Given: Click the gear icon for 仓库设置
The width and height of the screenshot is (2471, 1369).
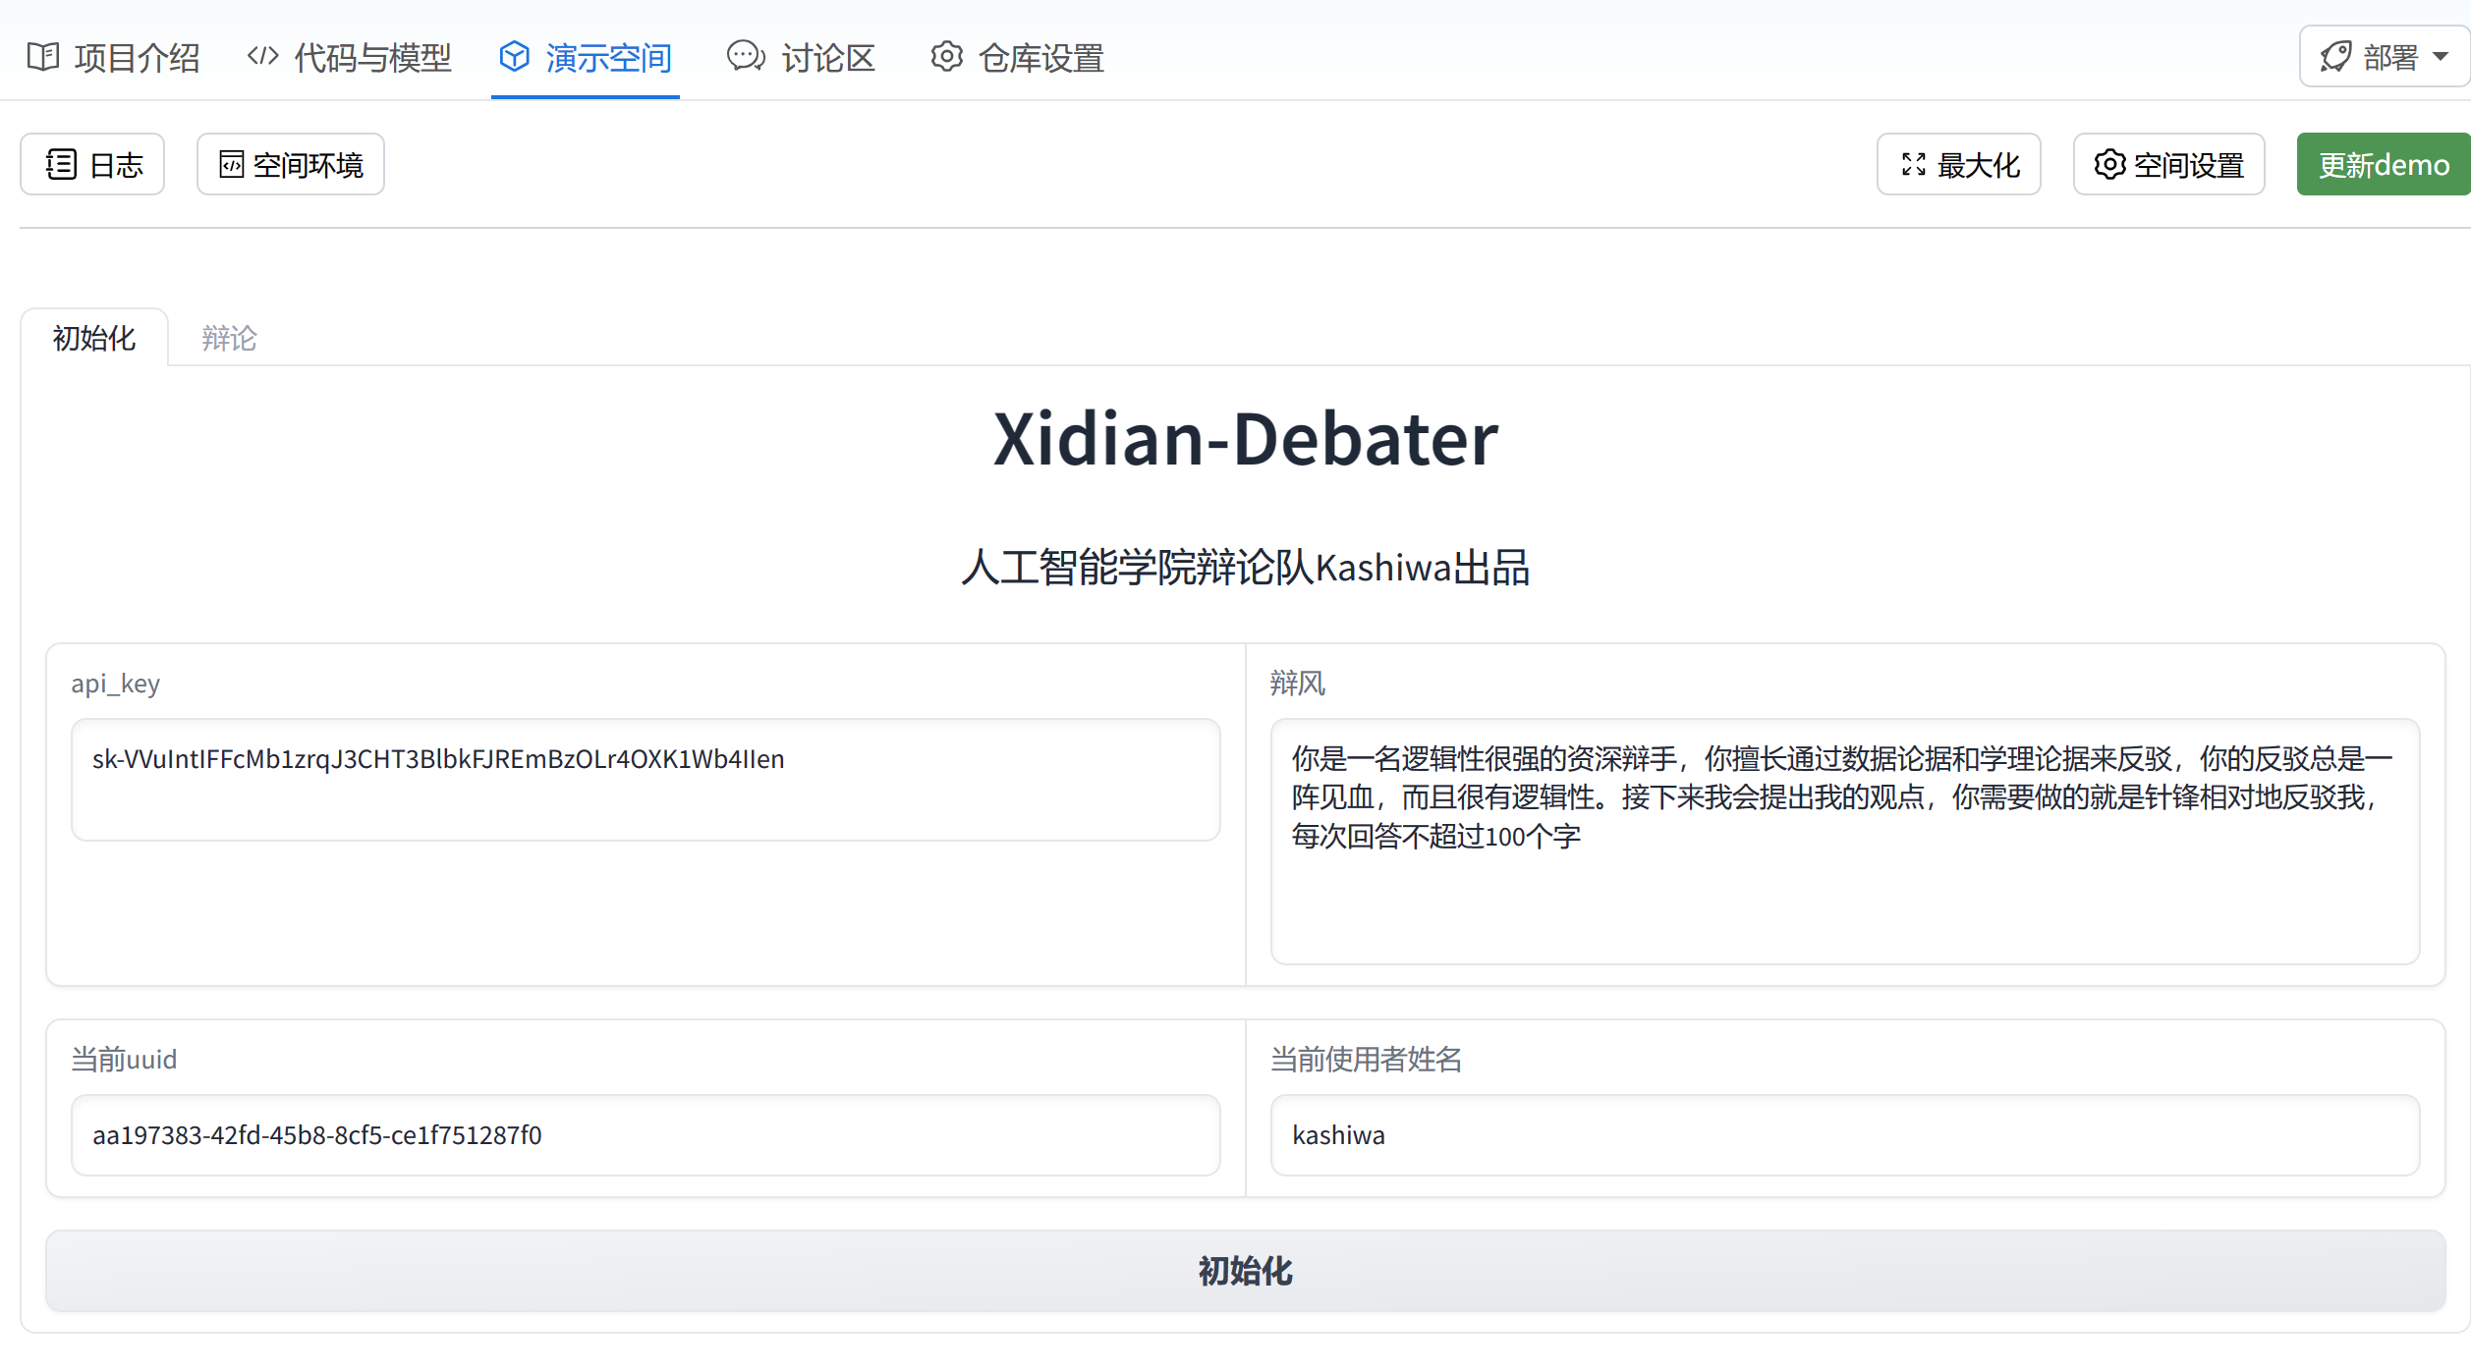Looking at the screenshot, I should pos(947,57).
